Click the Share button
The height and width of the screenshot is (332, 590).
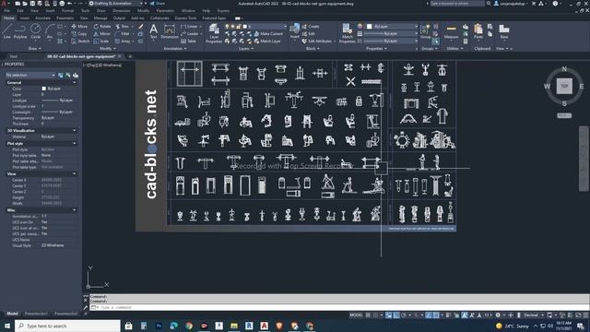click(x=158, y=4)
